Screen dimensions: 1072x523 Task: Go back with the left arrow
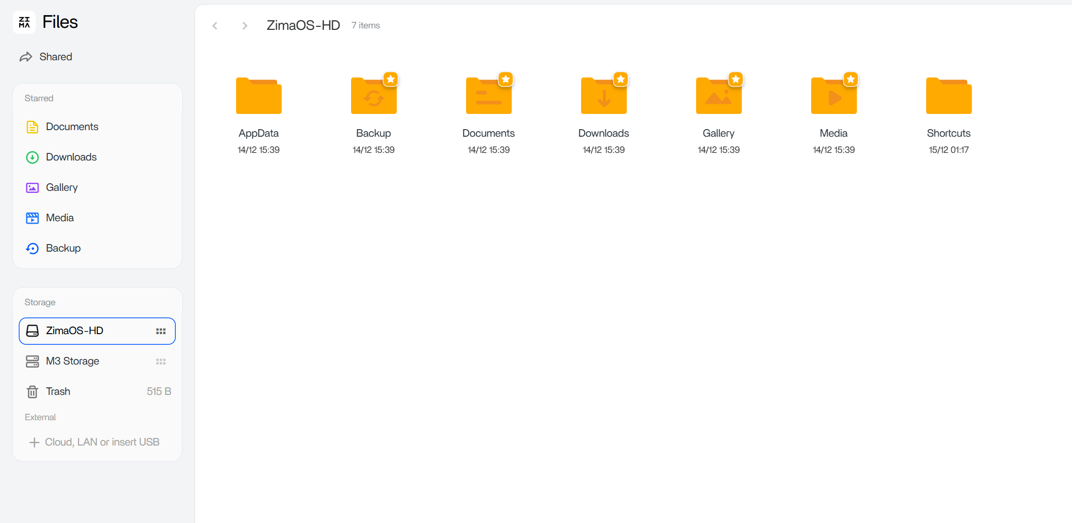pyautogui.click(x=215, y=26)
